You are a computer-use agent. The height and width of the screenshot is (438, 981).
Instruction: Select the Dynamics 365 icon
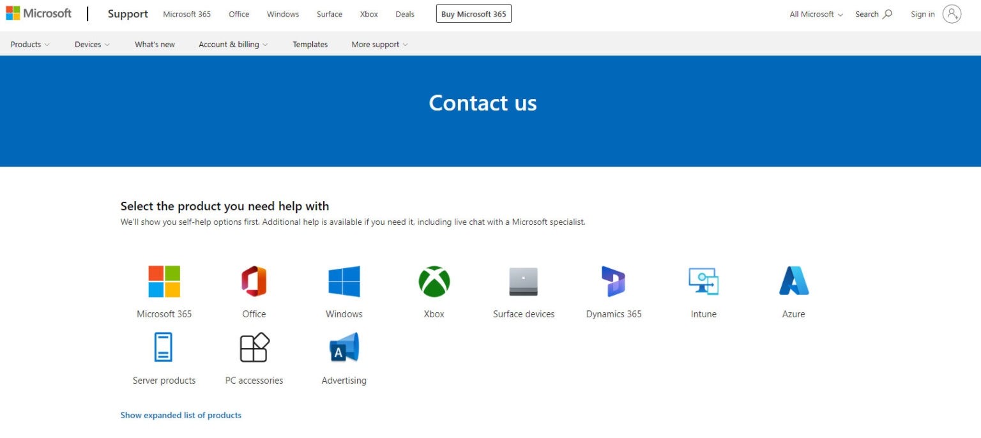pos(613,282)
